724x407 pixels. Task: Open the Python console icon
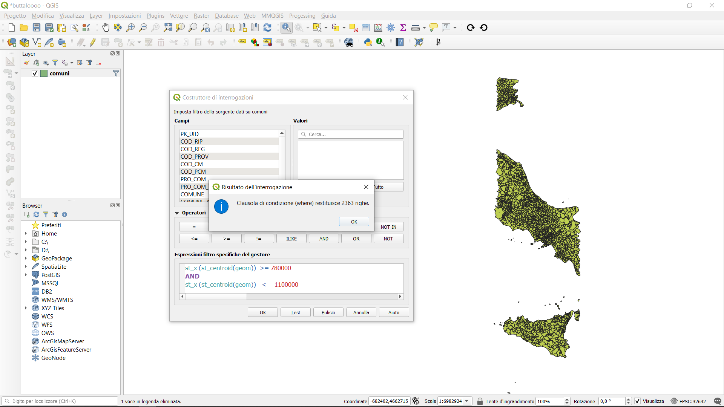pyautogui.click(x=368, y=42)
